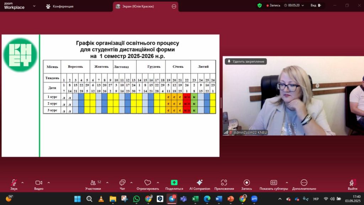Expand video options arrow next to Видео
The height and width of the screenshot is (205, 364).
tap(49, 183)
